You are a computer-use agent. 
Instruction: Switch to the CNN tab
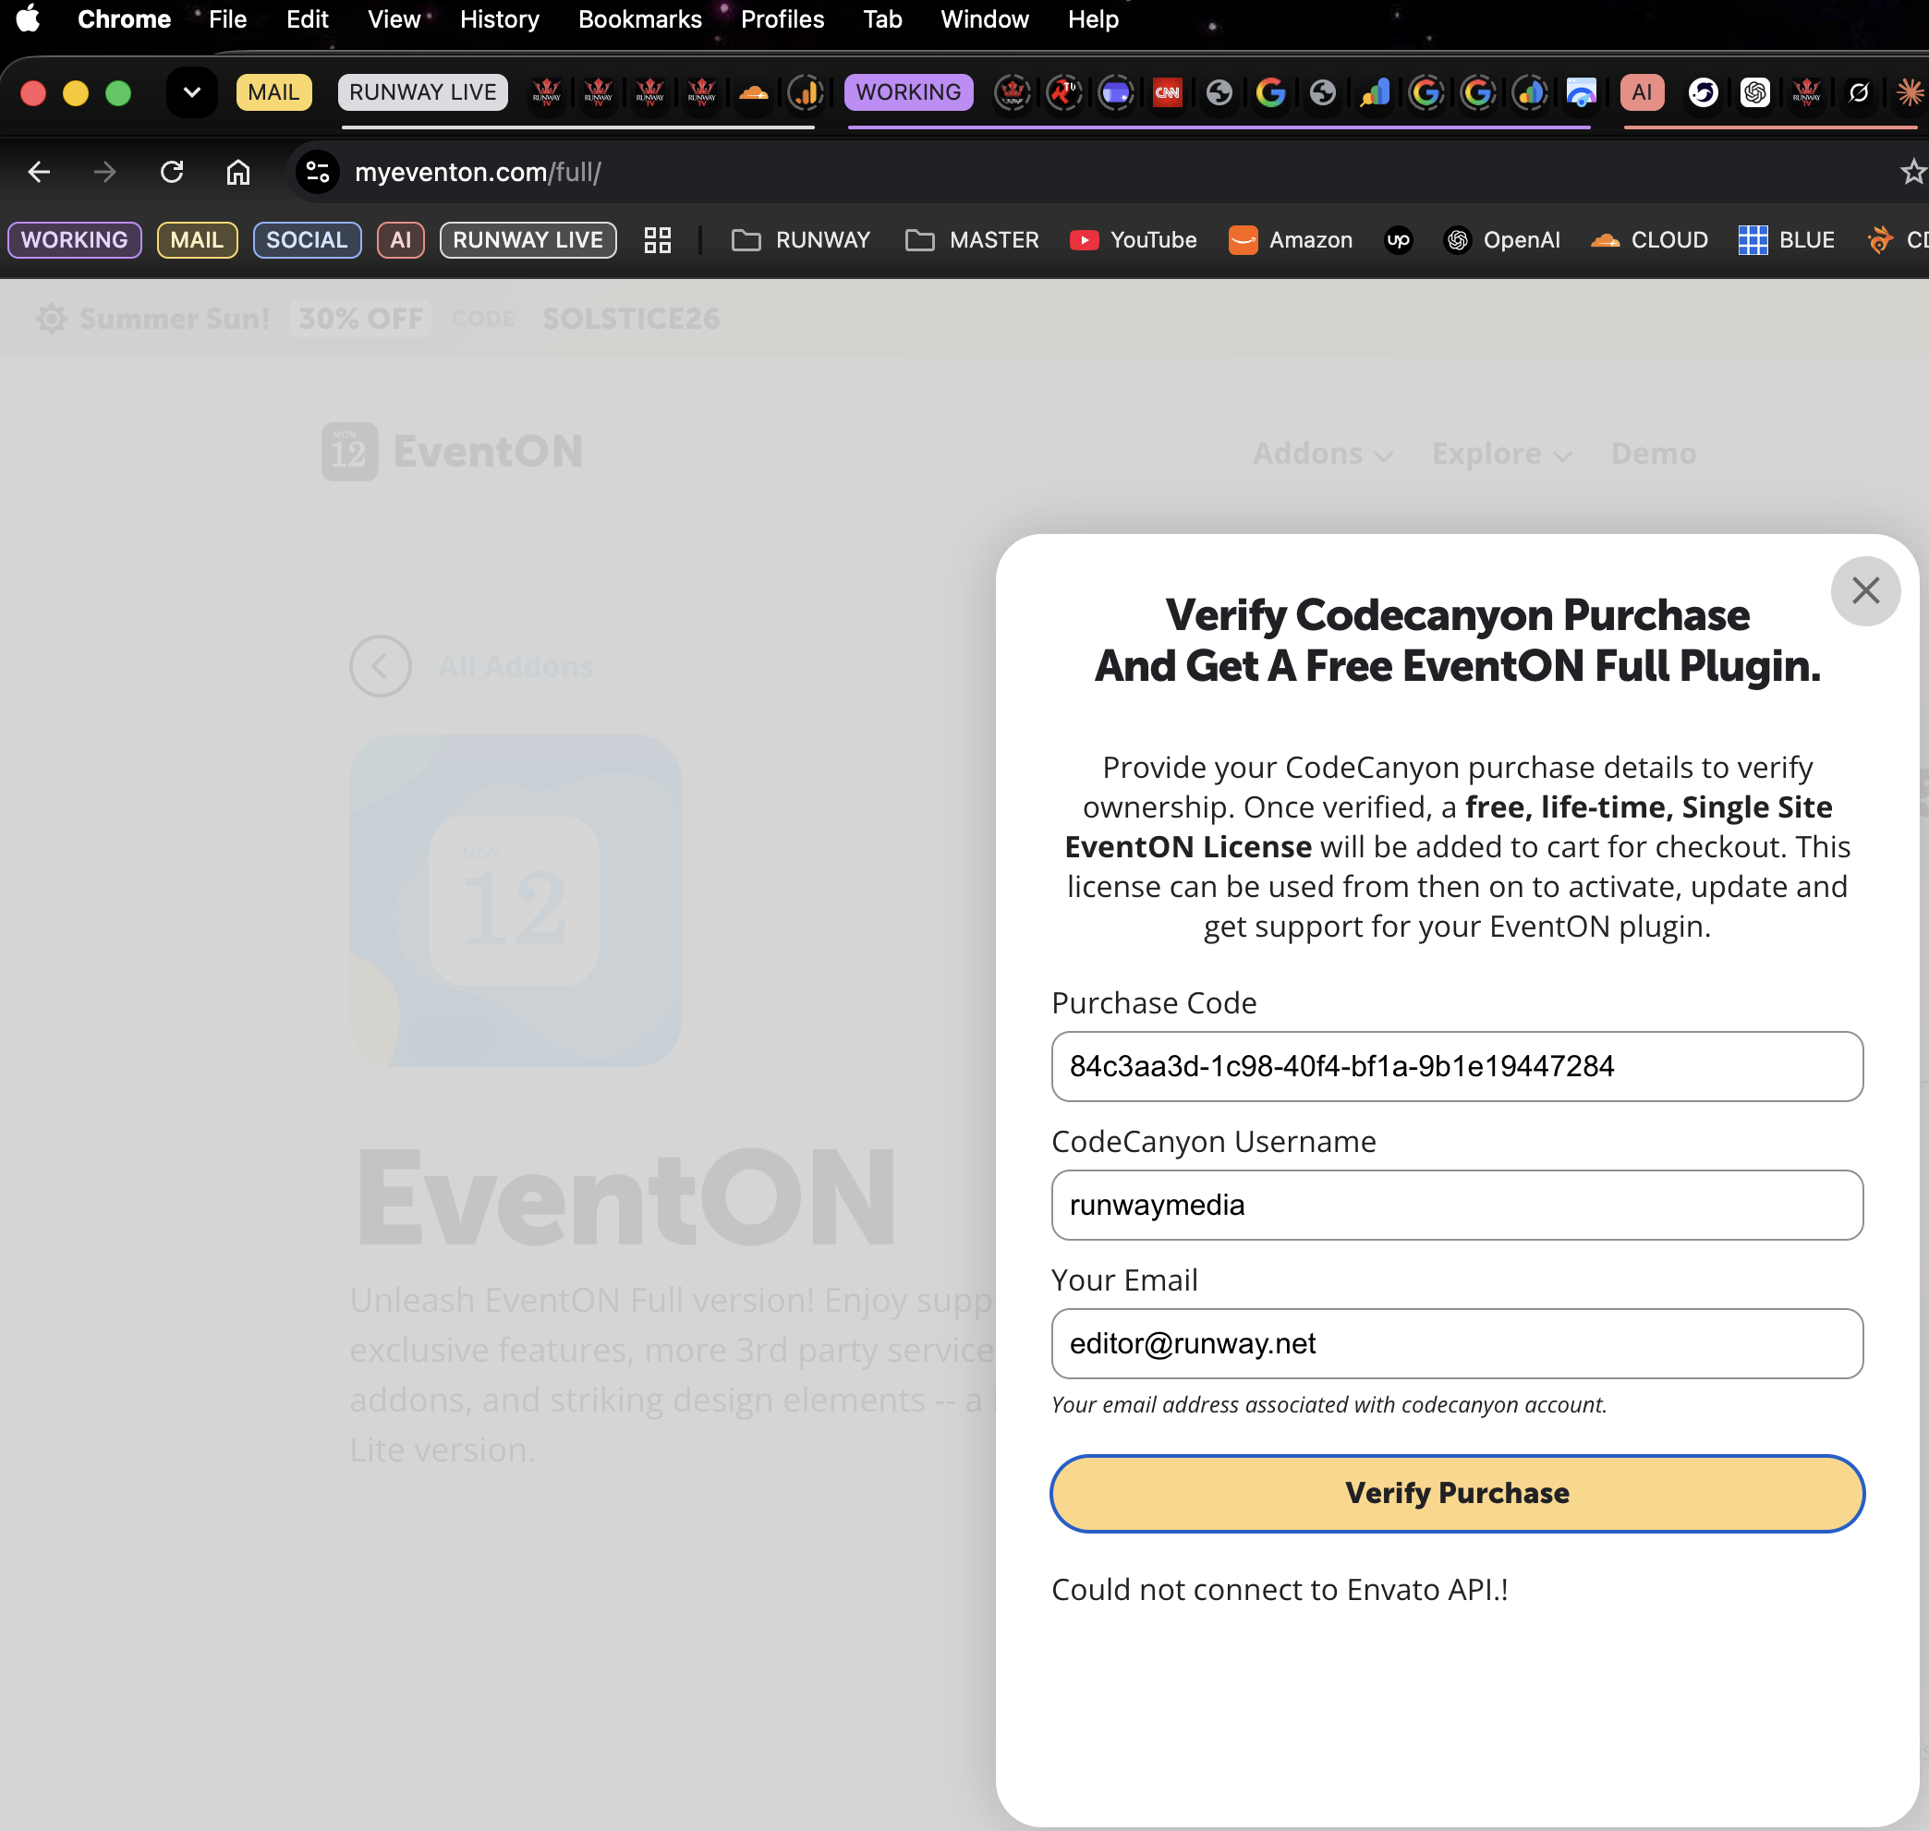(1168, 92)
